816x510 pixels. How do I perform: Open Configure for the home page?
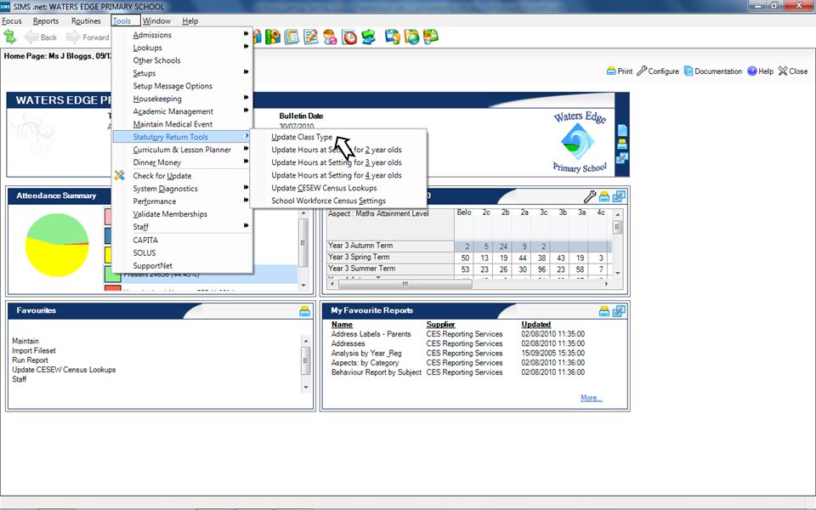658,71
